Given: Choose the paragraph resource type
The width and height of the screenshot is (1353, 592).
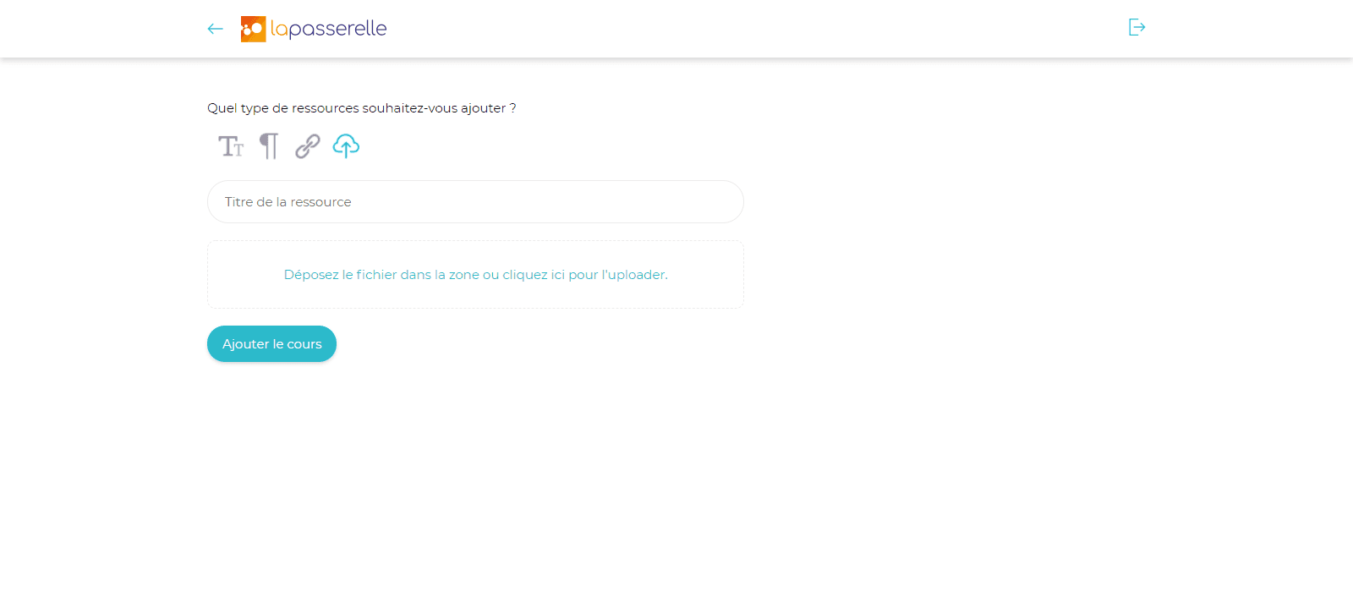Looking at the screenshot, I should [x=269, y=146].
